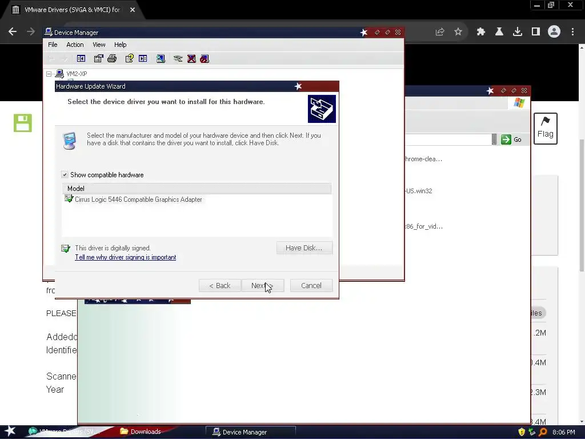This screenshot has height=439, width=585.
Task: Open the File menu in Device Manager
Action: (x=53, y=45)
